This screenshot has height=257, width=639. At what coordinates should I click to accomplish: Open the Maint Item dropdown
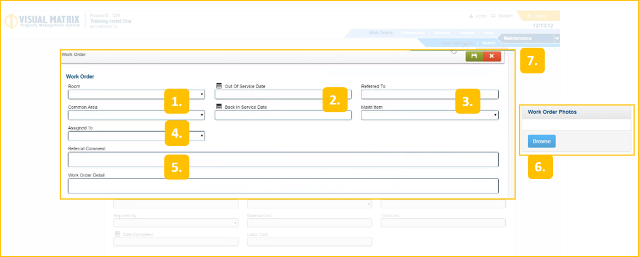point(495,115)
